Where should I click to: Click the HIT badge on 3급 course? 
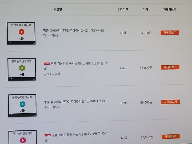pyautogui.click(x=47, y=64)
